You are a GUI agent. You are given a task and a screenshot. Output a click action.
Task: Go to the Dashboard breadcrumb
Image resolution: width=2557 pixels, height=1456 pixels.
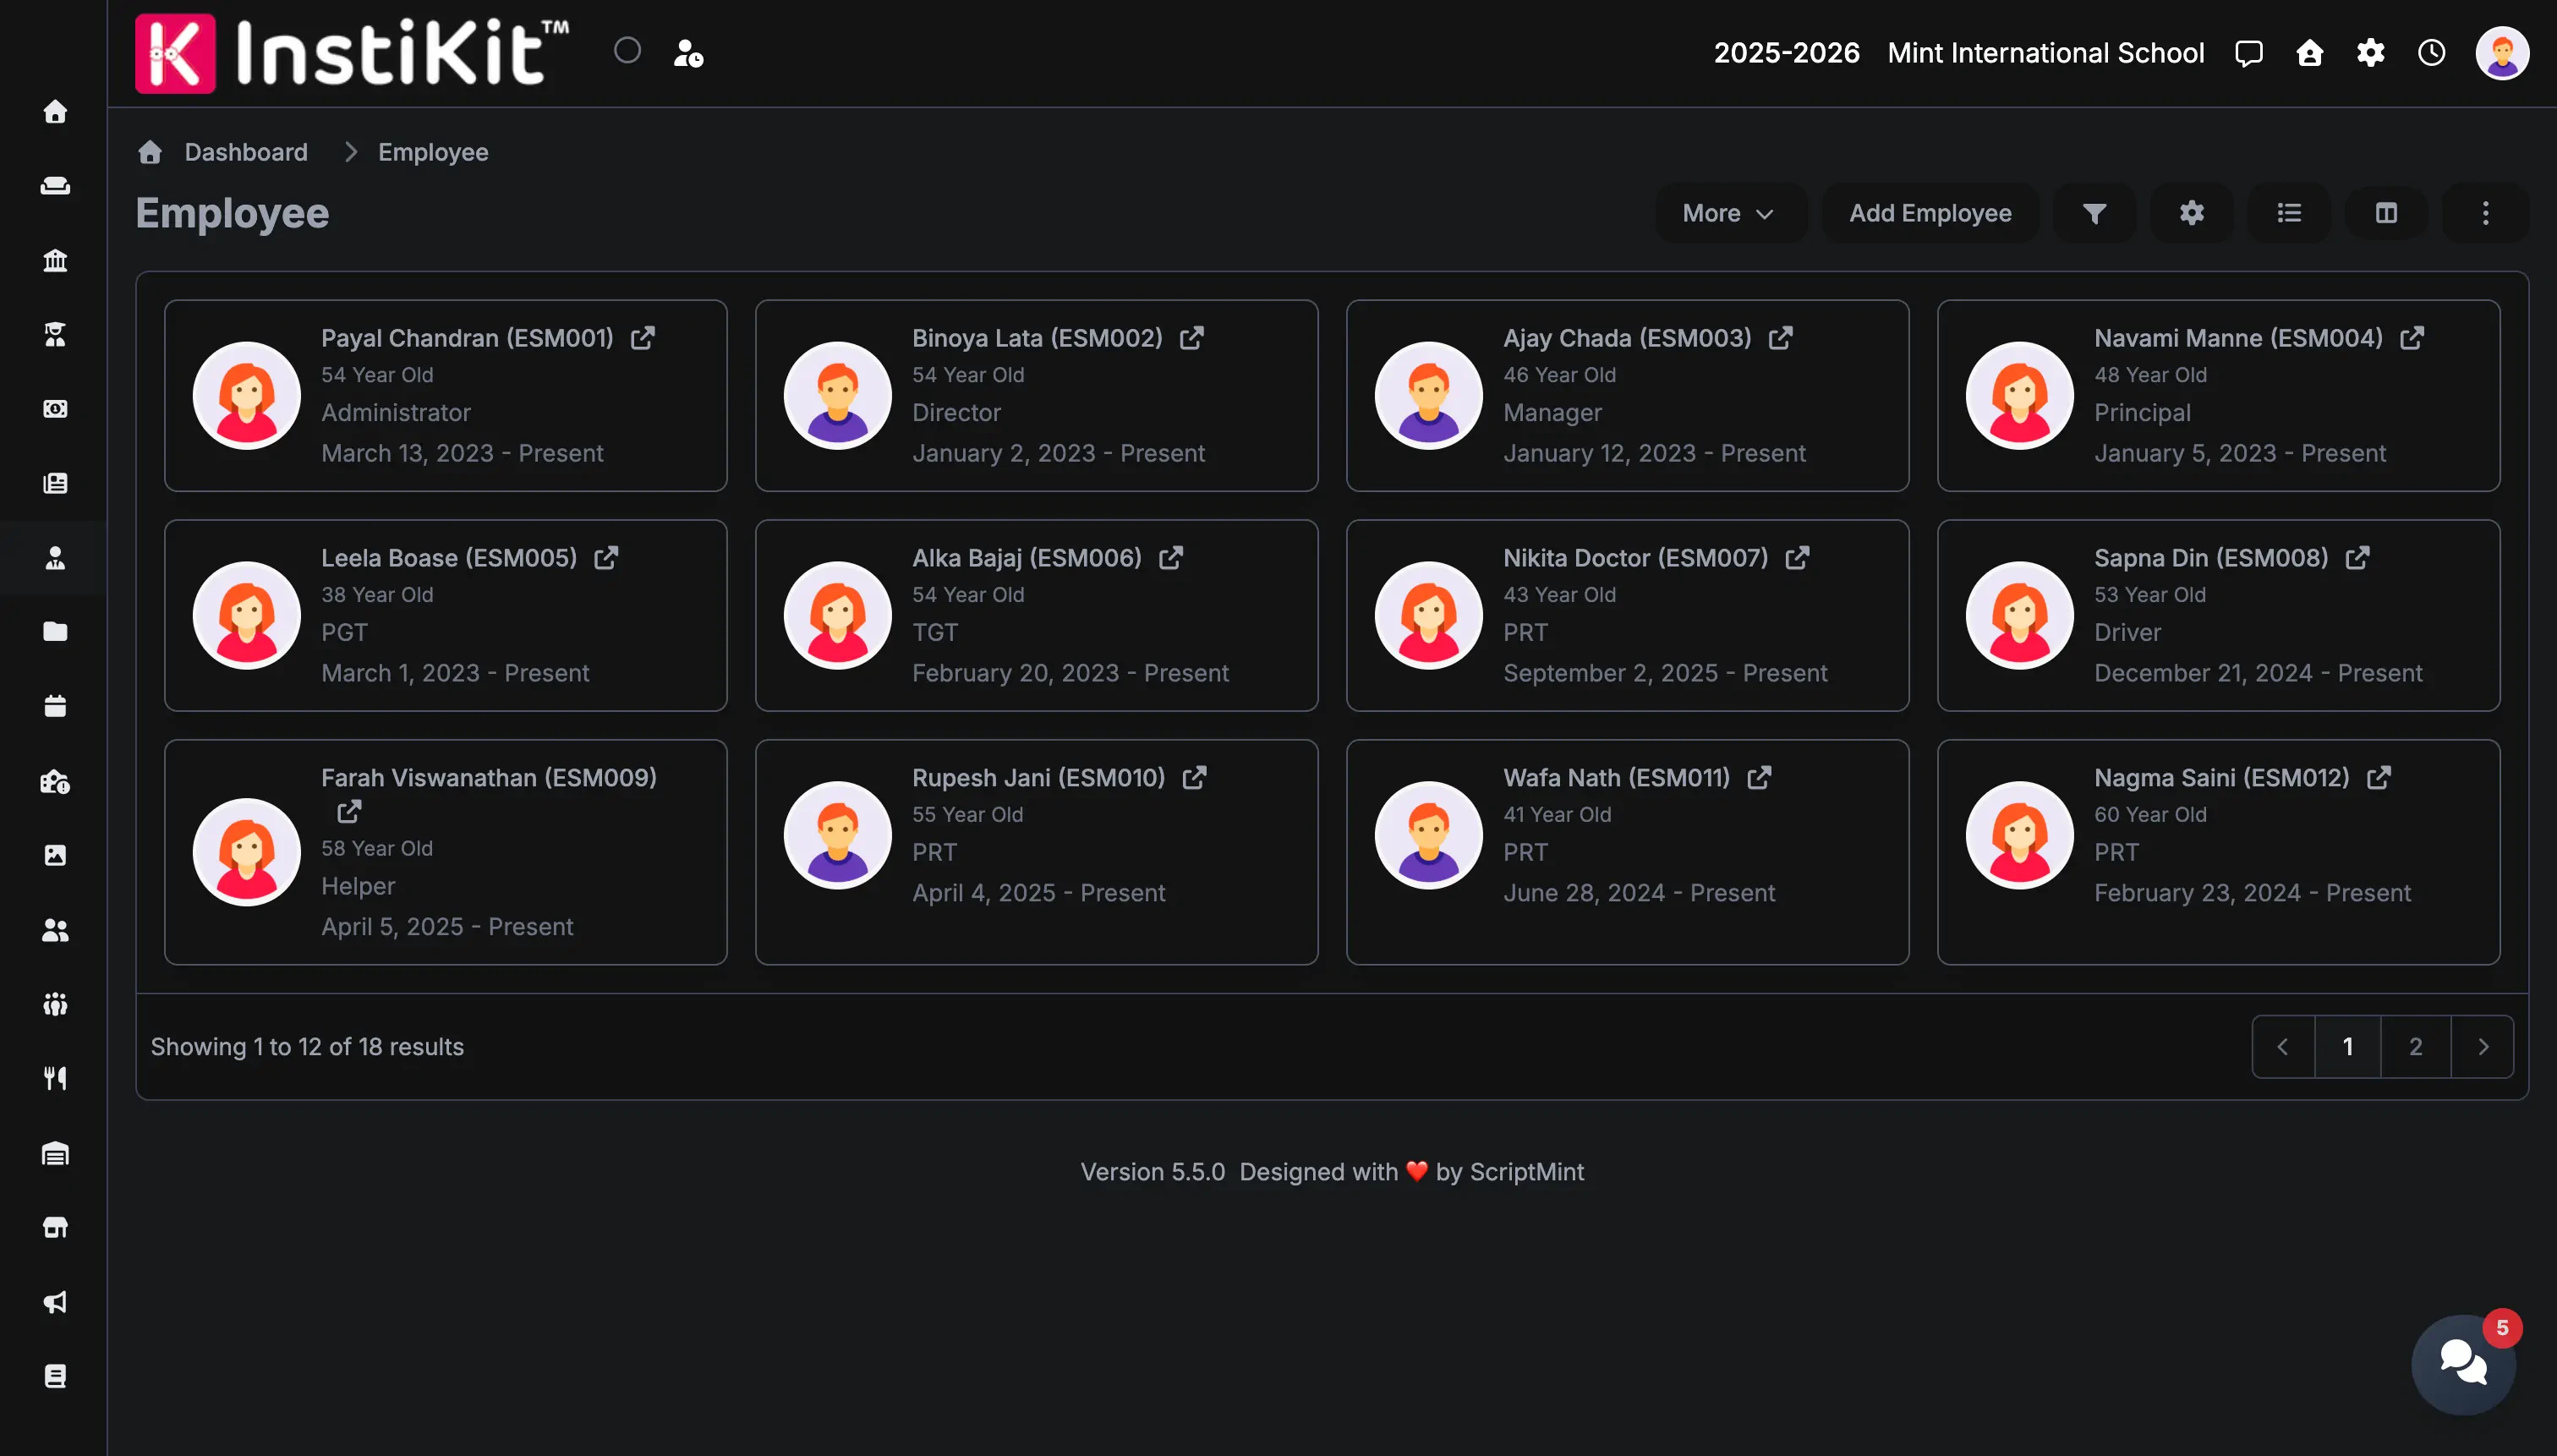click(246, 153)
